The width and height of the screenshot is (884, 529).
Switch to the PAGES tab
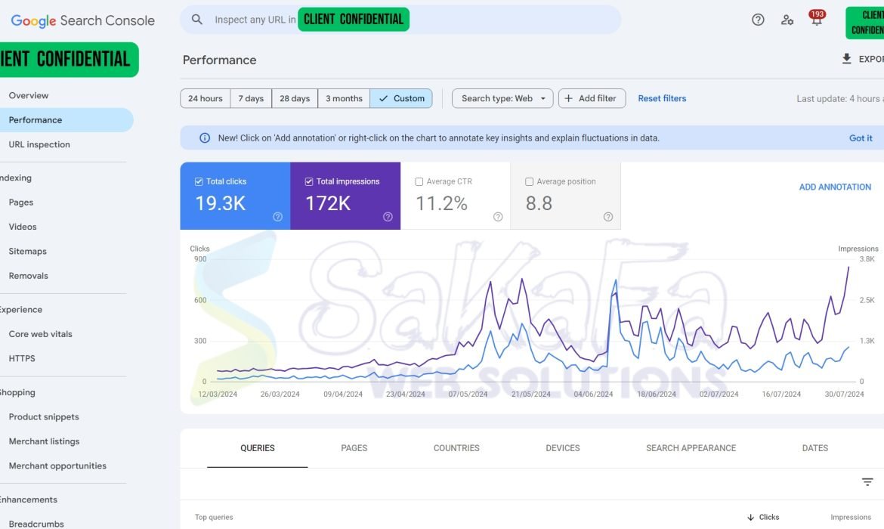tap(354, 448)
